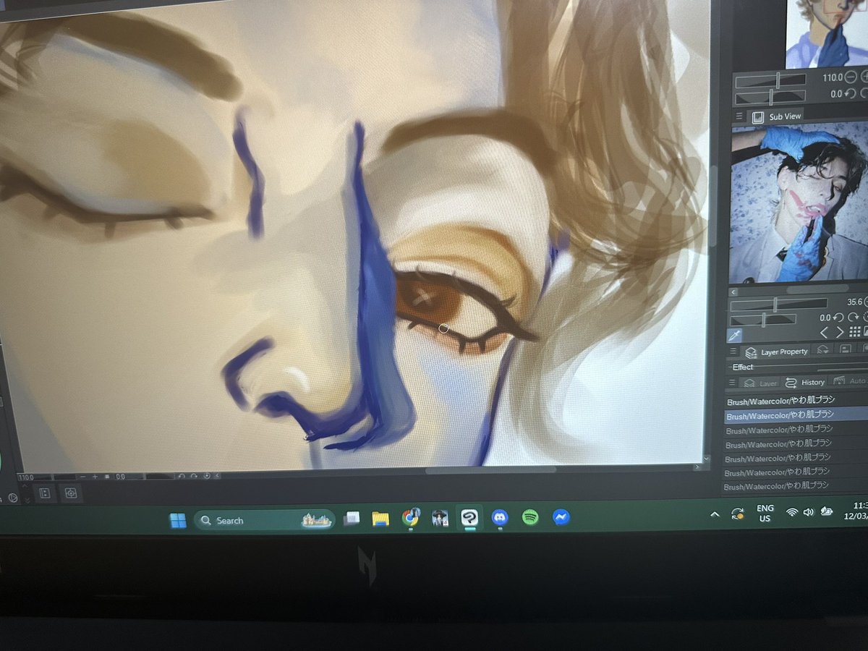This screenshot has height=651, width=868.
Task: Open tab right of Layer Property
Action: 822,349
